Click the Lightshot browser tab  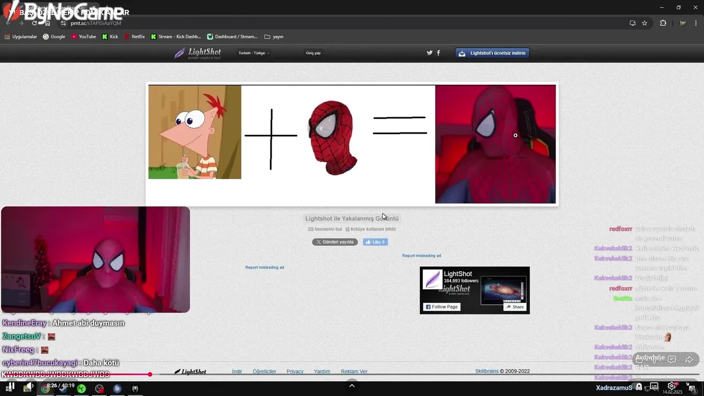[x=55, y=8]
